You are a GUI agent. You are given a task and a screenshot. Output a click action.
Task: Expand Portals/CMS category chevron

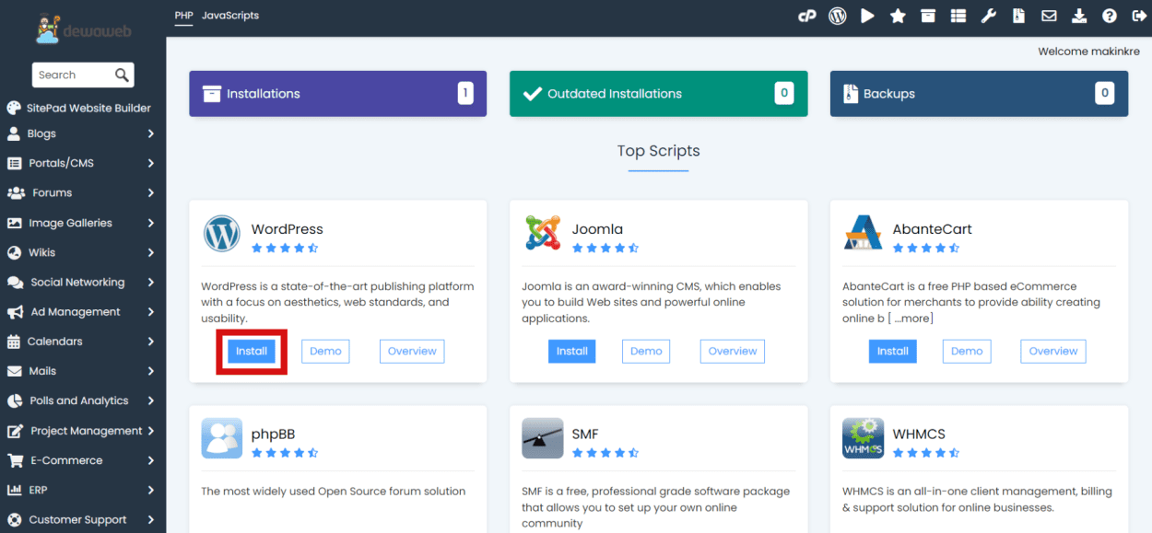tap(151, 163)
